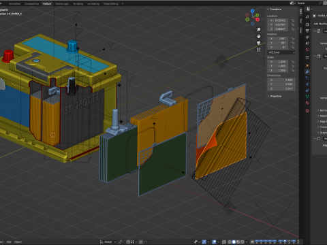327x245 pixels.
Task: Open the Game Logic workspace tab
Action: [x=62, y=3]
